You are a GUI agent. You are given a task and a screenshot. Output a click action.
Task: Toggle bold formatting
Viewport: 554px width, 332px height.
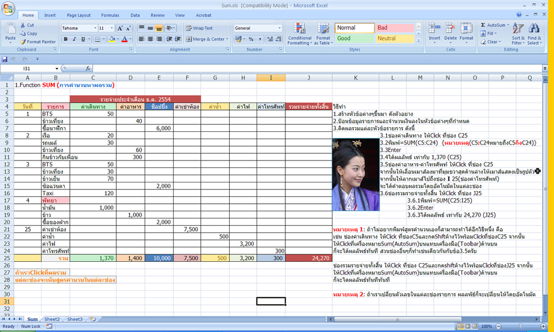66,39
